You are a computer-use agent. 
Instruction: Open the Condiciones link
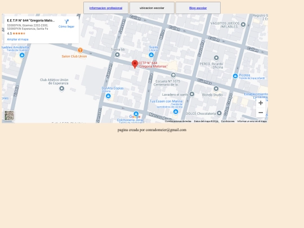pos(227,122)
